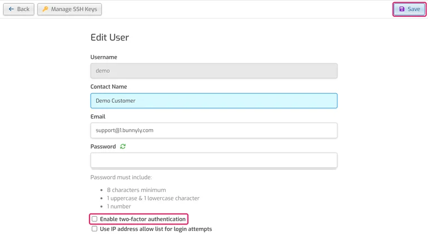Enable two-factor authentication checkbox
This screenshot has width=428, height=242.
95,219
